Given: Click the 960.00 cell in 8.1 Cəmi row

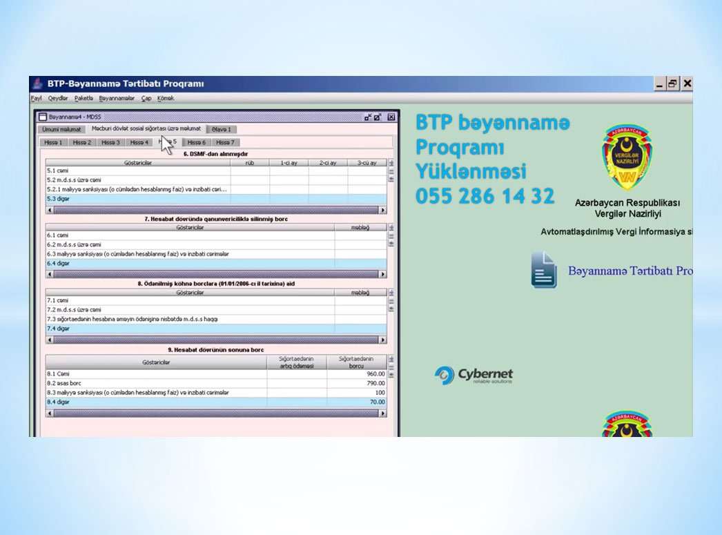Looking at the screenshot, I should point(357,374).
